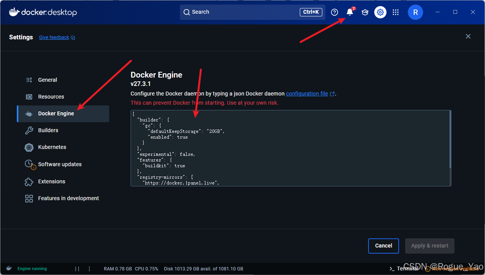Click the Settings title text
485x275 pixels.
tap(21, 37)
